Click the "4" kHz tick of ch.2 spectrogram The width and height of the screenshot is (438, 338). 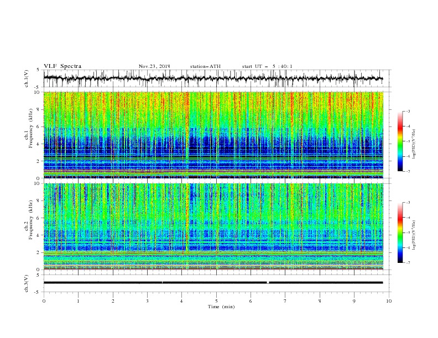pyautogui.click(x=39, y=235)
